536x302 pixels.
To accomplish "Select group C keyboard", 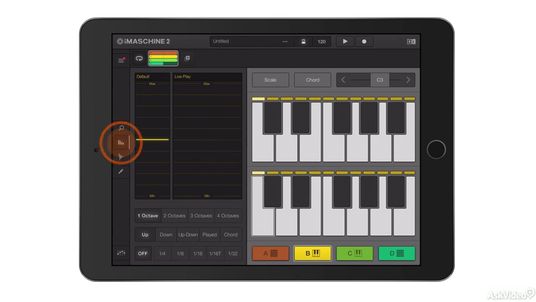I will [354, 253].
